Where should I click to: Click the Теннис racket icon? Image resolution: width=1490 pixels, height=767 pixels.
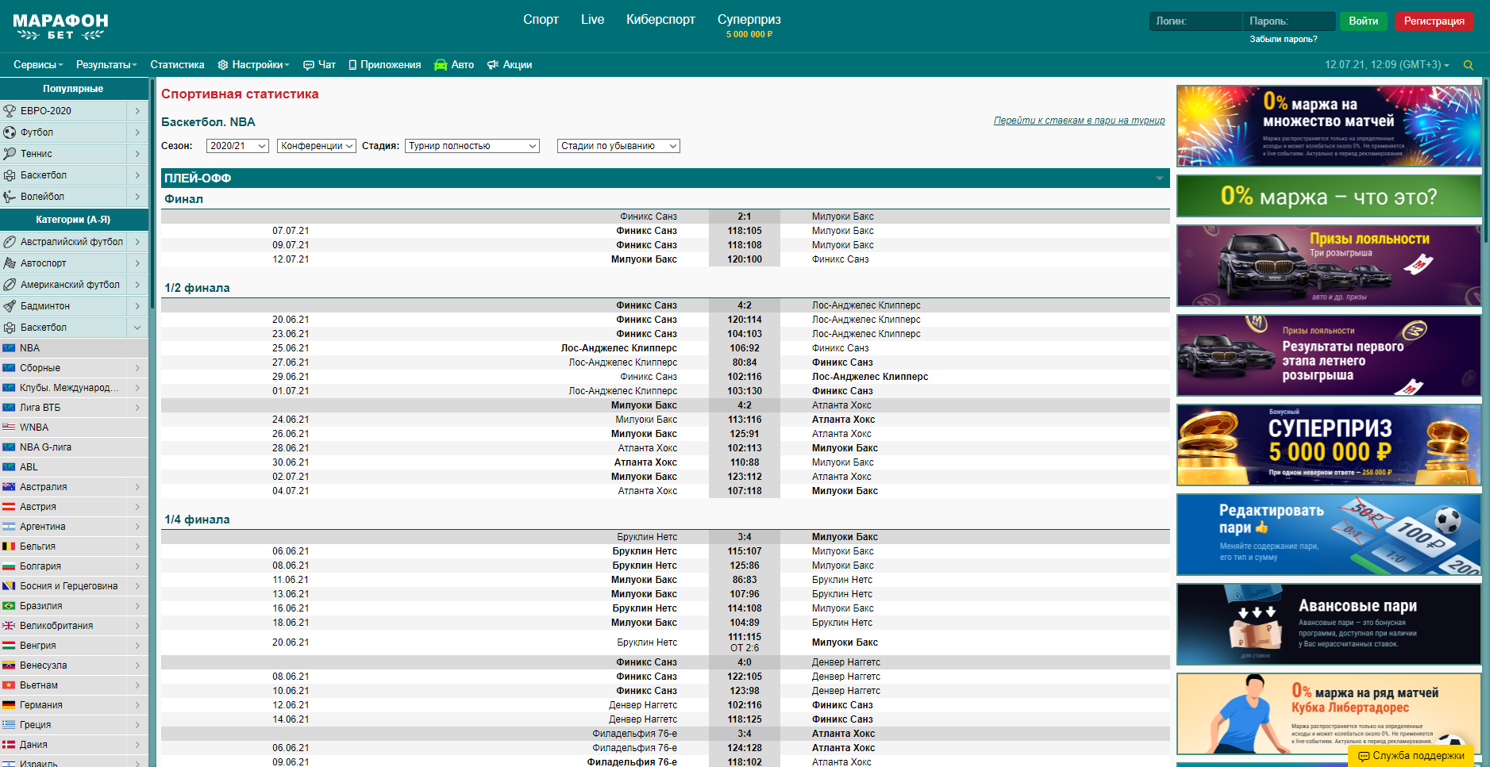10,154
